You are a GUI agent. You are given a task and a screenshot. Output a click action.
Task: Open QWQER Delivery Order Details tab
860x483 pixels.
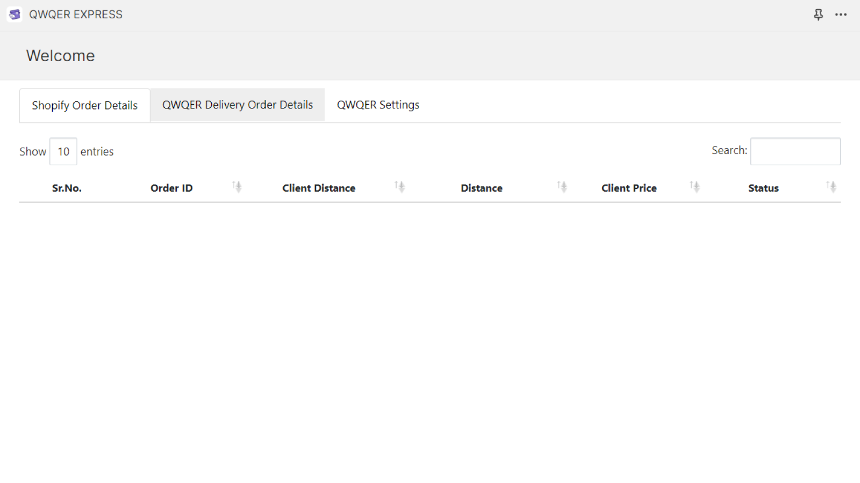[x=238, y=105]
